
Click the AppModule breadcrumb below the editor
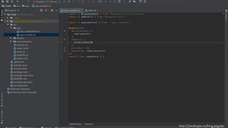75,124
